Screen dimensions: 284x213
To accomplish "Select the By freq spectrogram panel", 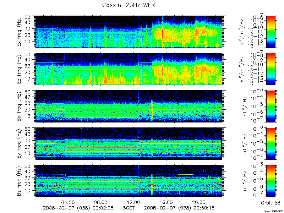I will [129, 144].
